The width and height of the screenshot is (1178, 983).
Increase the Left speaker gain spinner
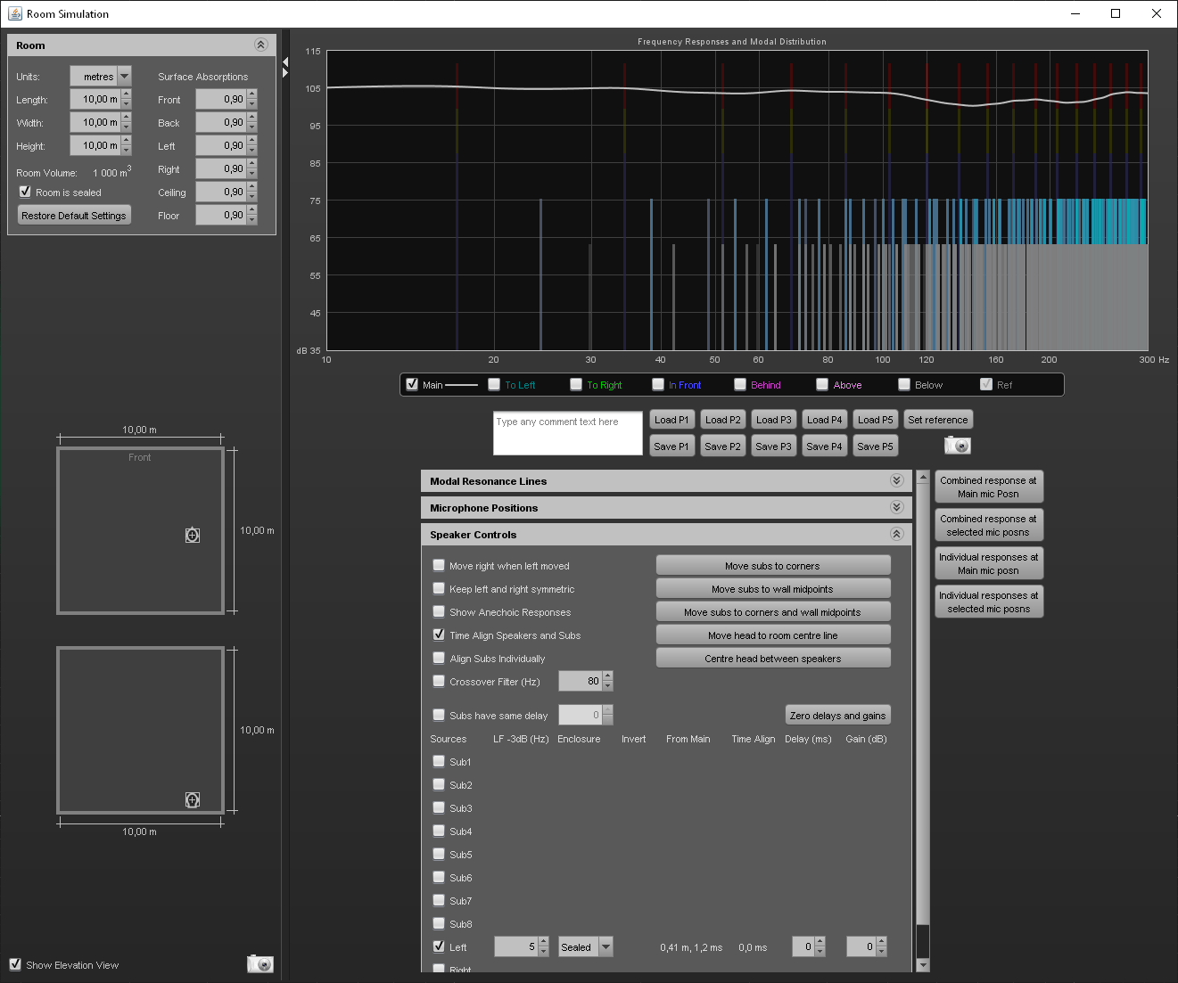[x=881, y=942]
